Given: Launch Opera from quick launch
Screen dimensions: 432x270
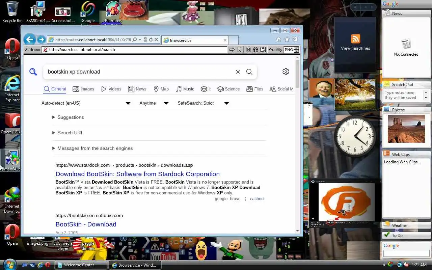Looking at the screenshot, I should [x=48, y=265].
